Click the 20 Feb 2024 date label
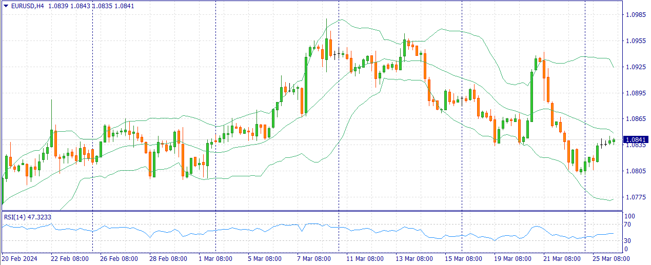The height and width of the screenshot is (265, 651). [21, 259]
